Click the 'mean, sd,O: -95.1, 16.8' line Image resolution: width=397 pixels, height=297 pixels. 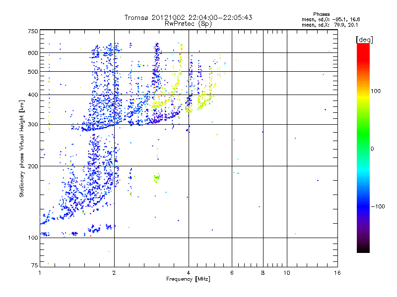coord(331,19)
